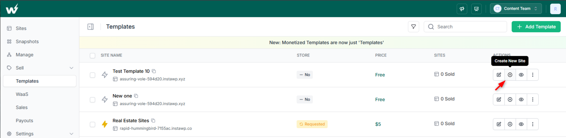Open the feedback chat icon in header
The image size is (566, 138).
(477, 9)
